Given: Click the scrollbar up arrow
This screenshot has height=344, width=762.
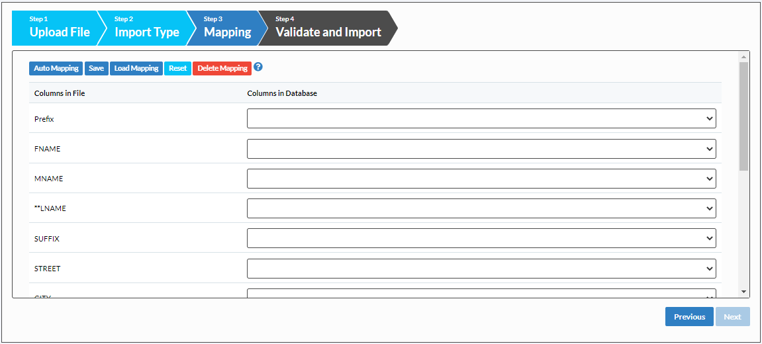Looking at the screenshot, I should point(743,56).
